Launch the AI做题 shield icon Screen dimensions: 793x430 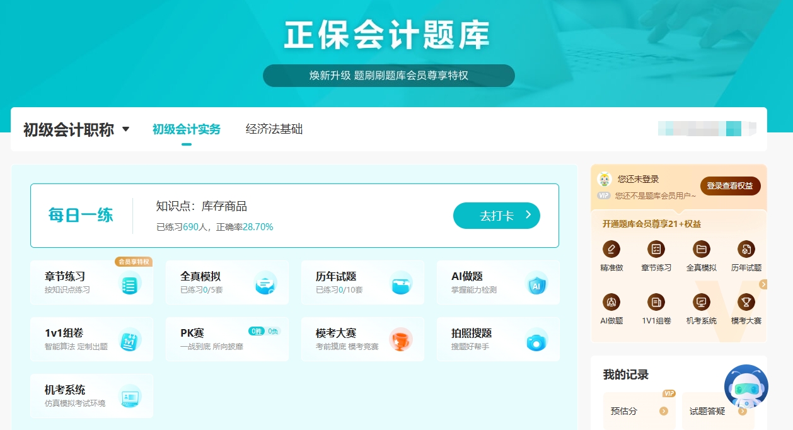[x=536, y=285]
